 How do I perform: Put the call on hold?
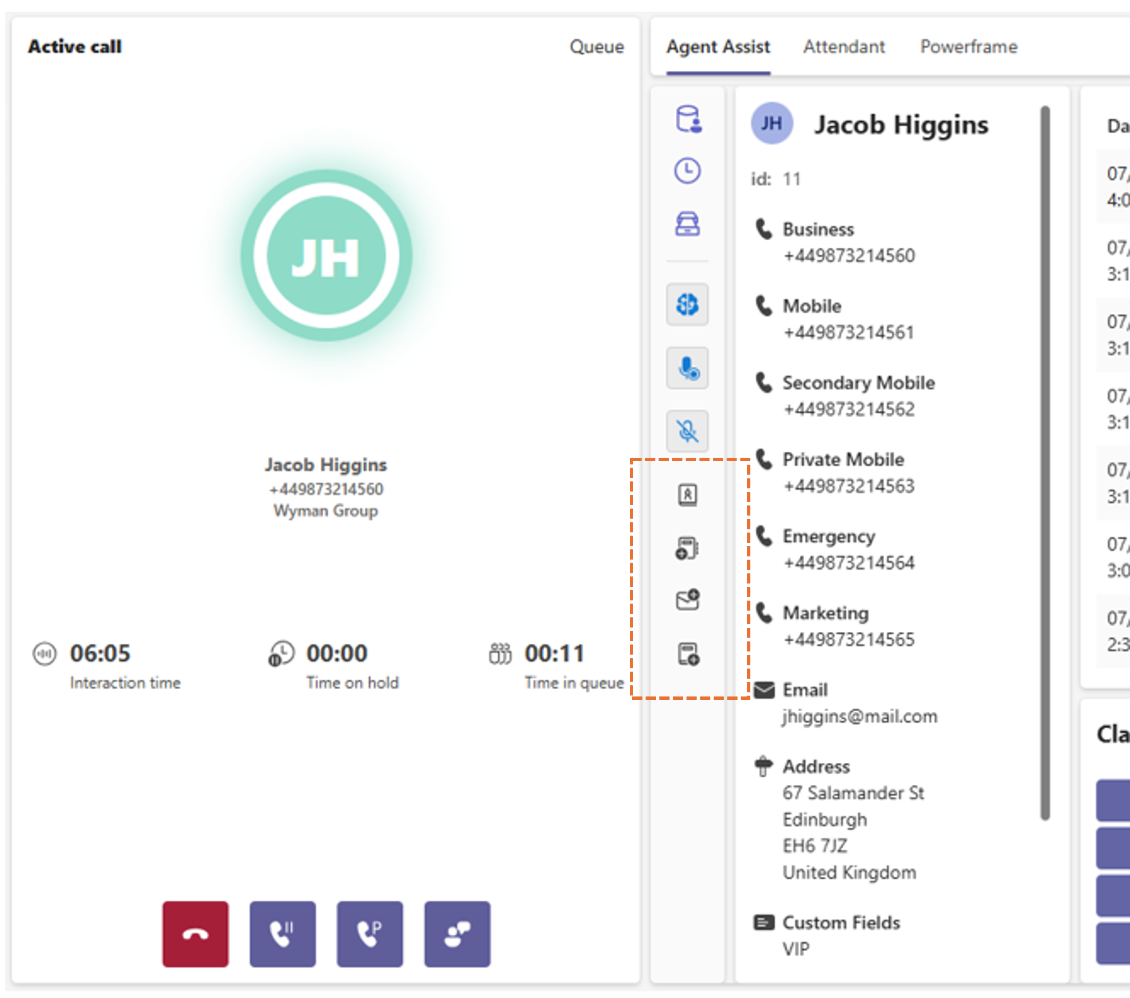click(283, 934)
